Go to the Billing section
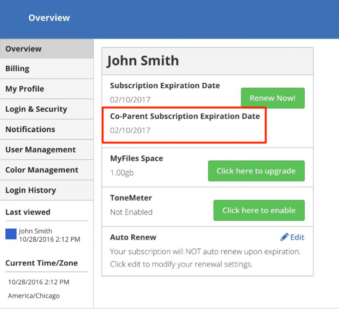 (47, 69)
